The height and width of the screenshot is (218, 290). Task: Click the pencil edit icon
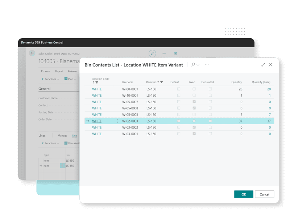tap(152, 53)
